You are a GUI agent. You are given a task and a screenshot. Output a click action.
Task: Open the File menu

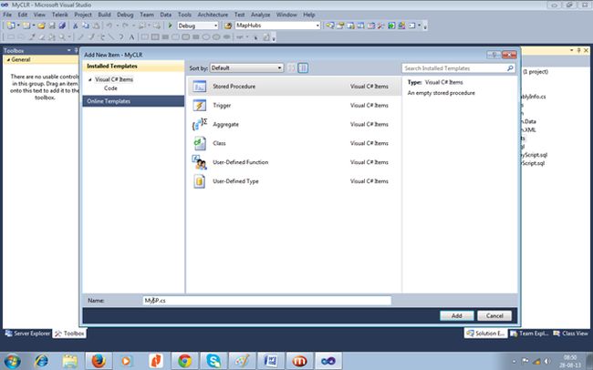point(7,15)
